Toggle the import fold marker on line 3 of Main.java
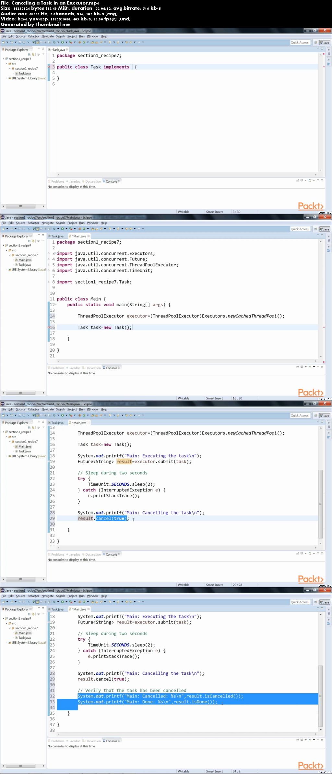Viewport: 332px width, 774px height. [x=55, y=253]
